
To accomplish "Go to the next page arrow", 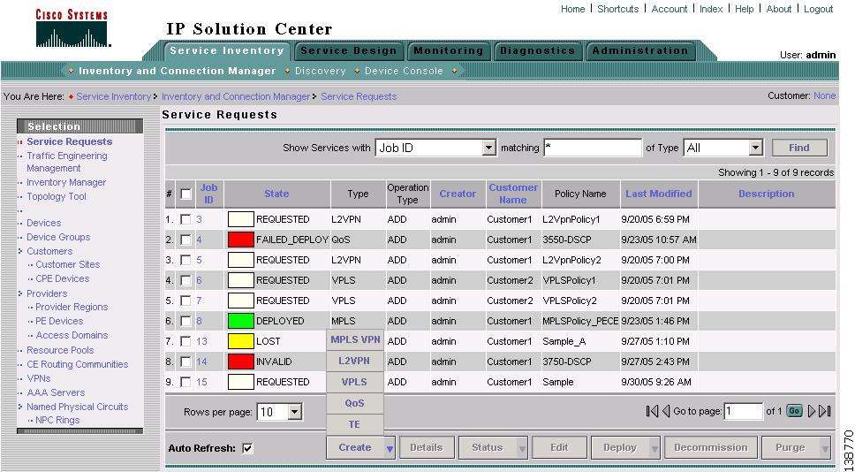I will (813, 411).
